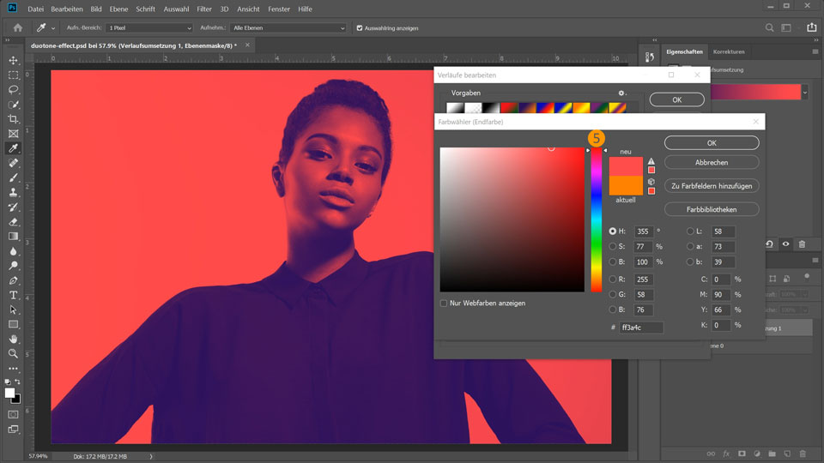Open the Ebene menu
The image size is (824, 463).
[x=118, y=9]
